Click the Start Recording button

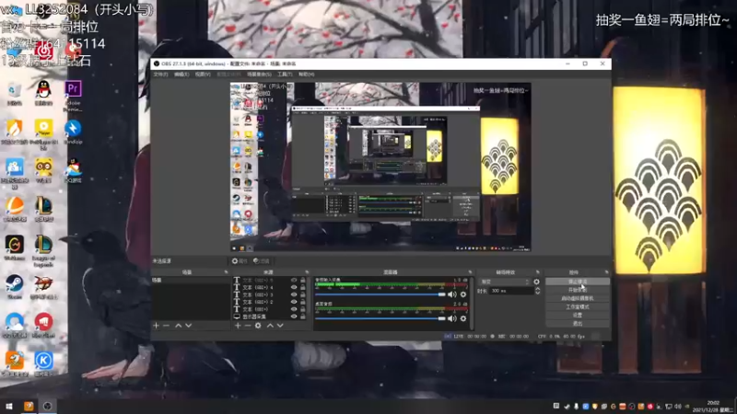point(578,290)
